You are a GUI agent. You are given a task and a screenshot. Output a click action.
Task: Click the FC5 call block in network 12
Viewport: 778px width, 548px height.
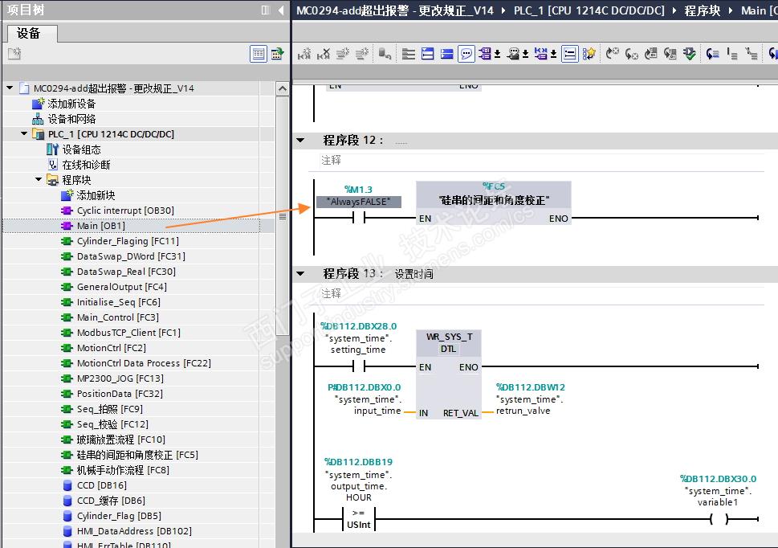[x=494, y=202]
